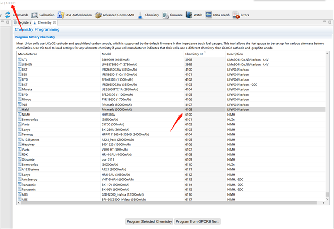Image resolution: width=334 pixels, height=229 pixels.
Task: Open the Data Graph toolbar icon
Action: [x=209, y=15]
